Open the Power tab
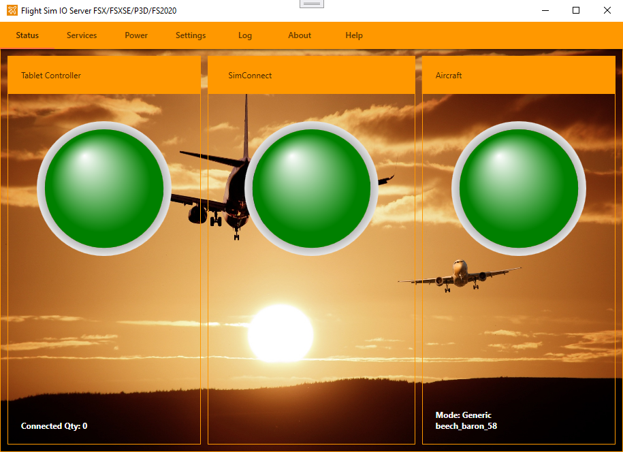 click(136, 35)
